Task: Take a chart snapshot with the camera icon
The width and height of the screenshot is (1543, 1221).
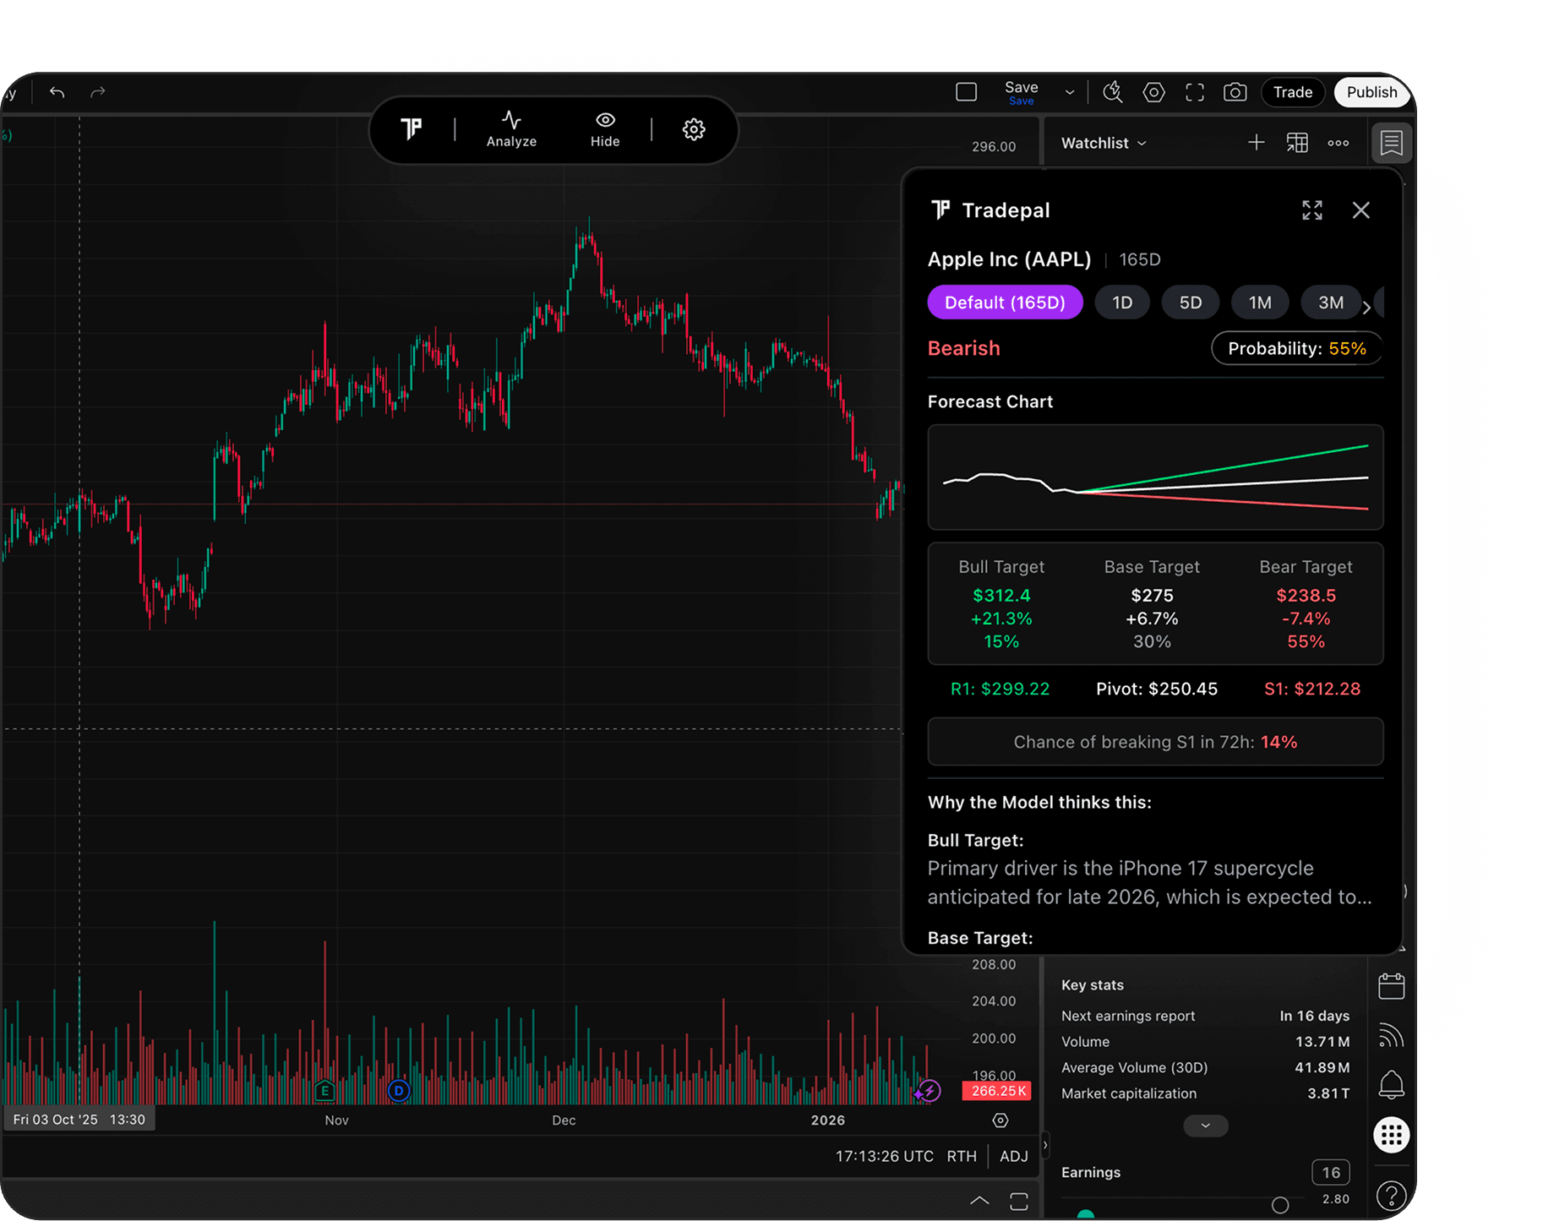Action: pyautogui.click(x=1235, y=92)
